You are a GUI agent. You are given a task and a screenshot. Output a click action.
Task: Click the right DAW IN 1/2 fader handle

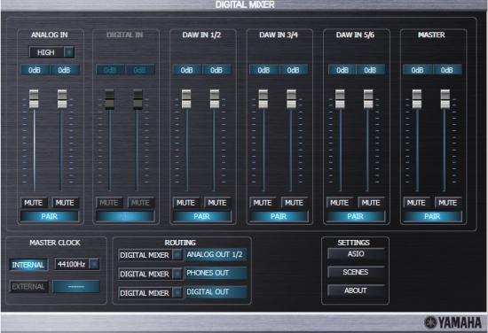point(215,99)
